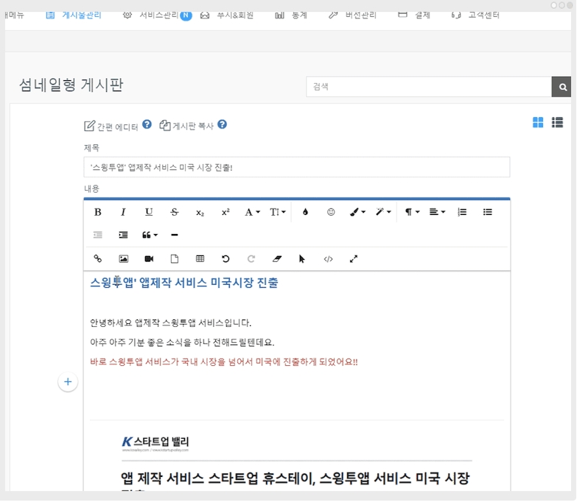Toggle bold formatting in the editor

pos(97,212)
